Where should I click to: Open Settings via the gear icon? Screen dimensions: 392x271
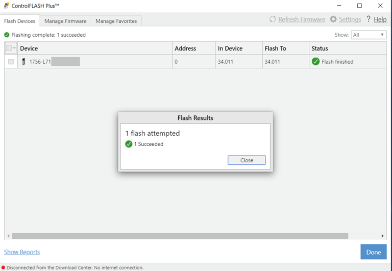pos(333,19)
